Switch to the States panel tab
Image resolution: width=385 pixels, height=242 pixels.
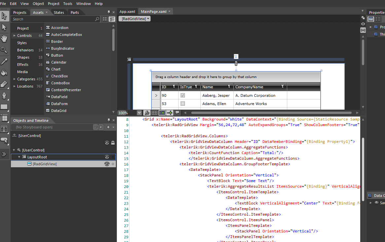pos(59,13)
